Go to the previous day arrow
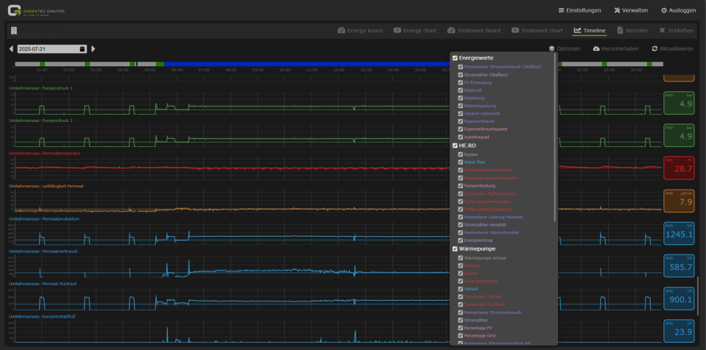This screenshot has width=706, height=350. pyautogui.click(x=11, y=49)
